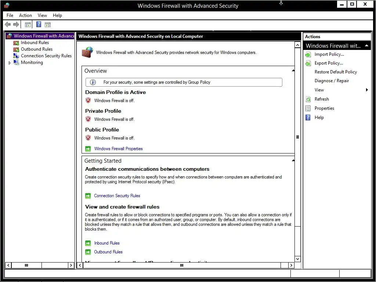The image size is (376, 282).
Task: Click the green arrow beside the Connection Security Rules link
Action: click(88, 196)
